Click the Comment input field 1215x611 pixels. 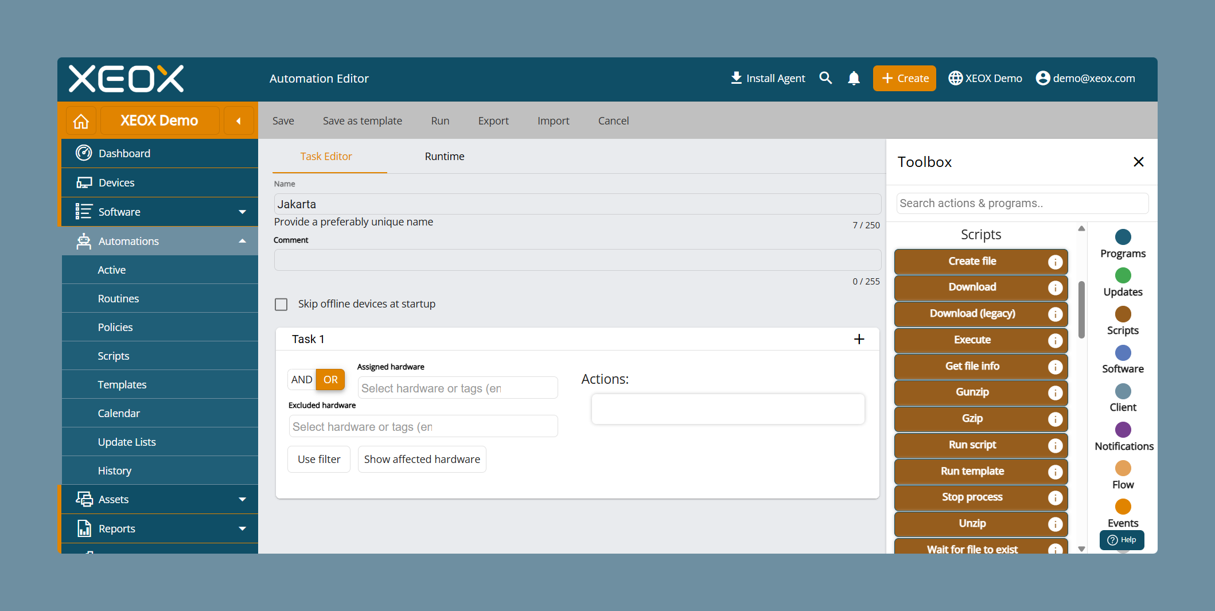[578, 260]
